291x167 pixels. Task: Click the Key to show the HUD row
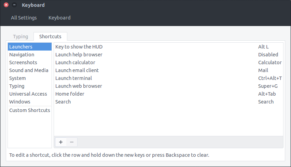point(168,47)
